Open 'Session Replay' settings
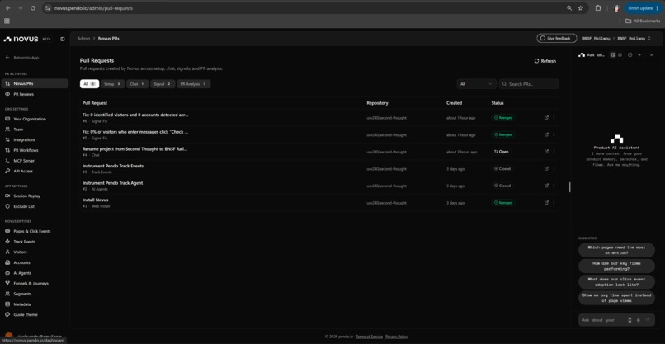665x344 pixels. pos(35,196)
